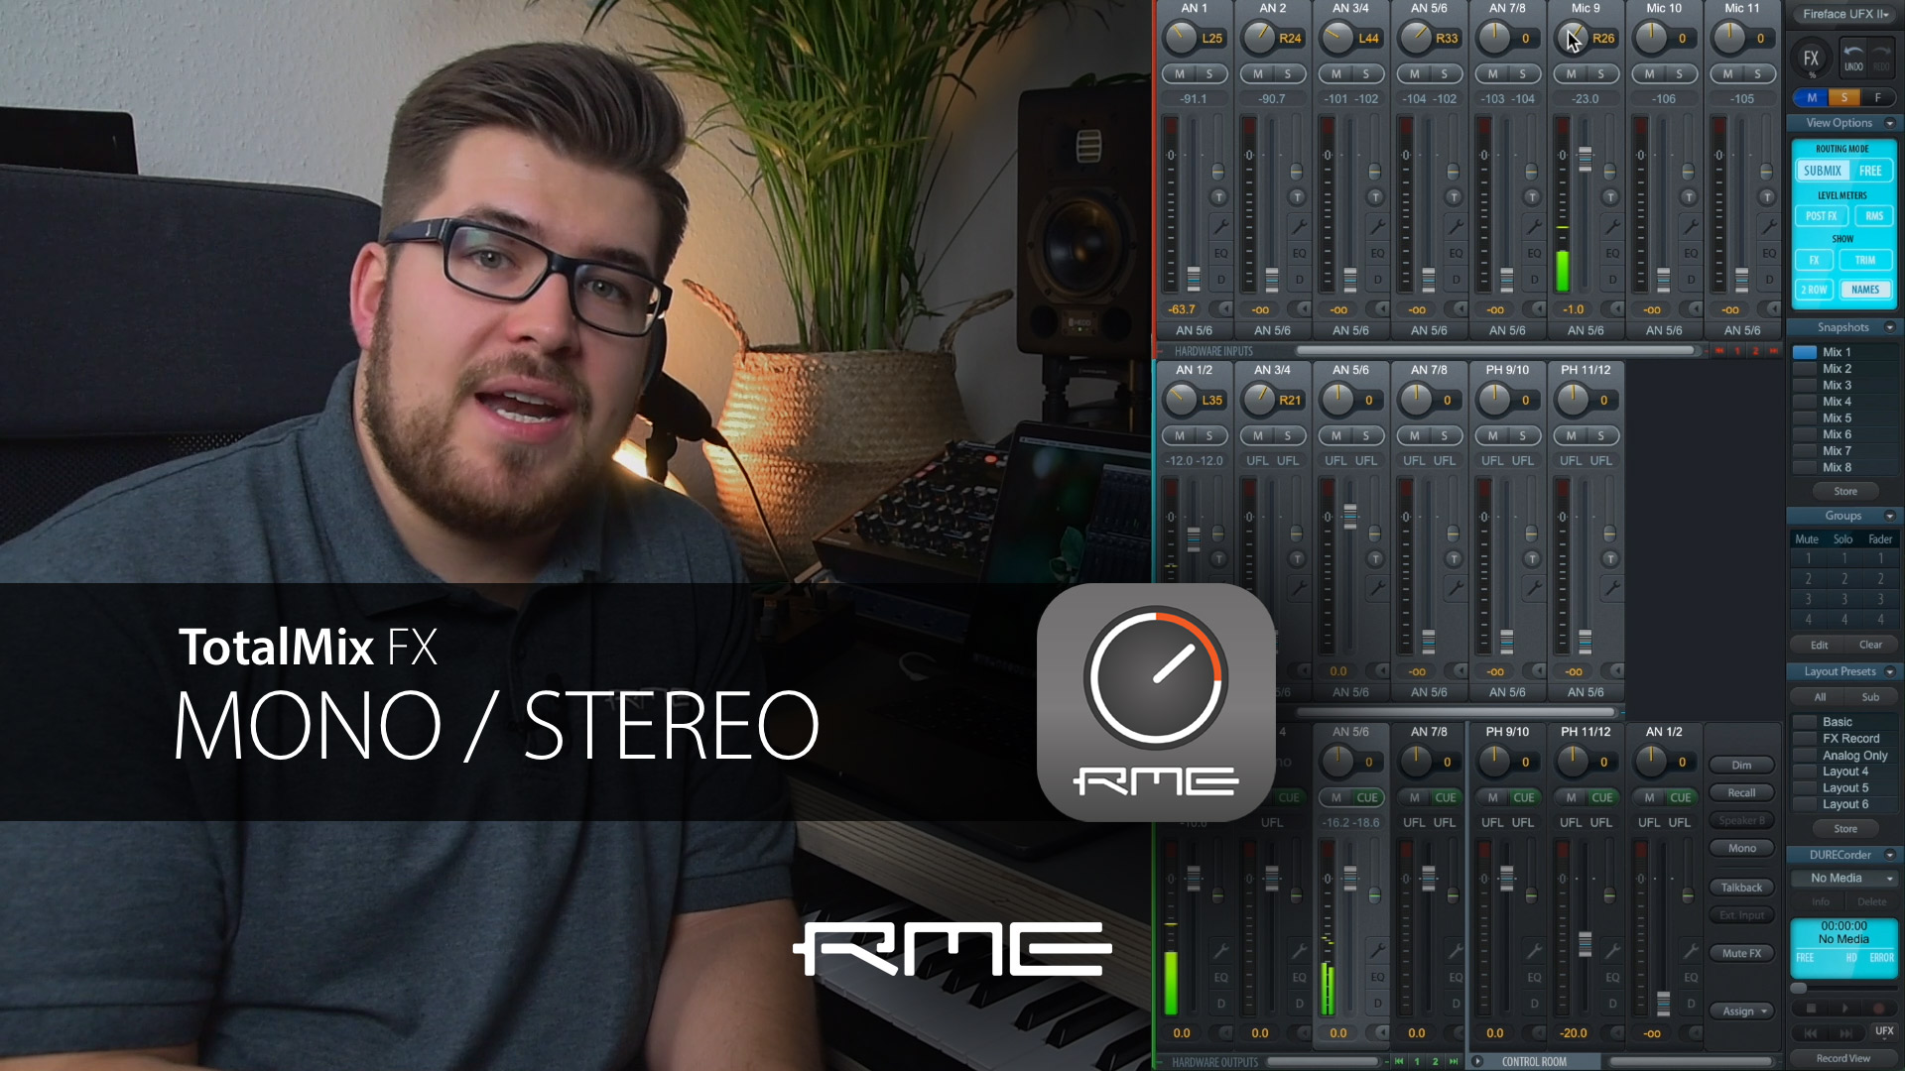Click the Talkback button
Viewport: 1905px width, 1071px height.
(x=1741, y=888)
